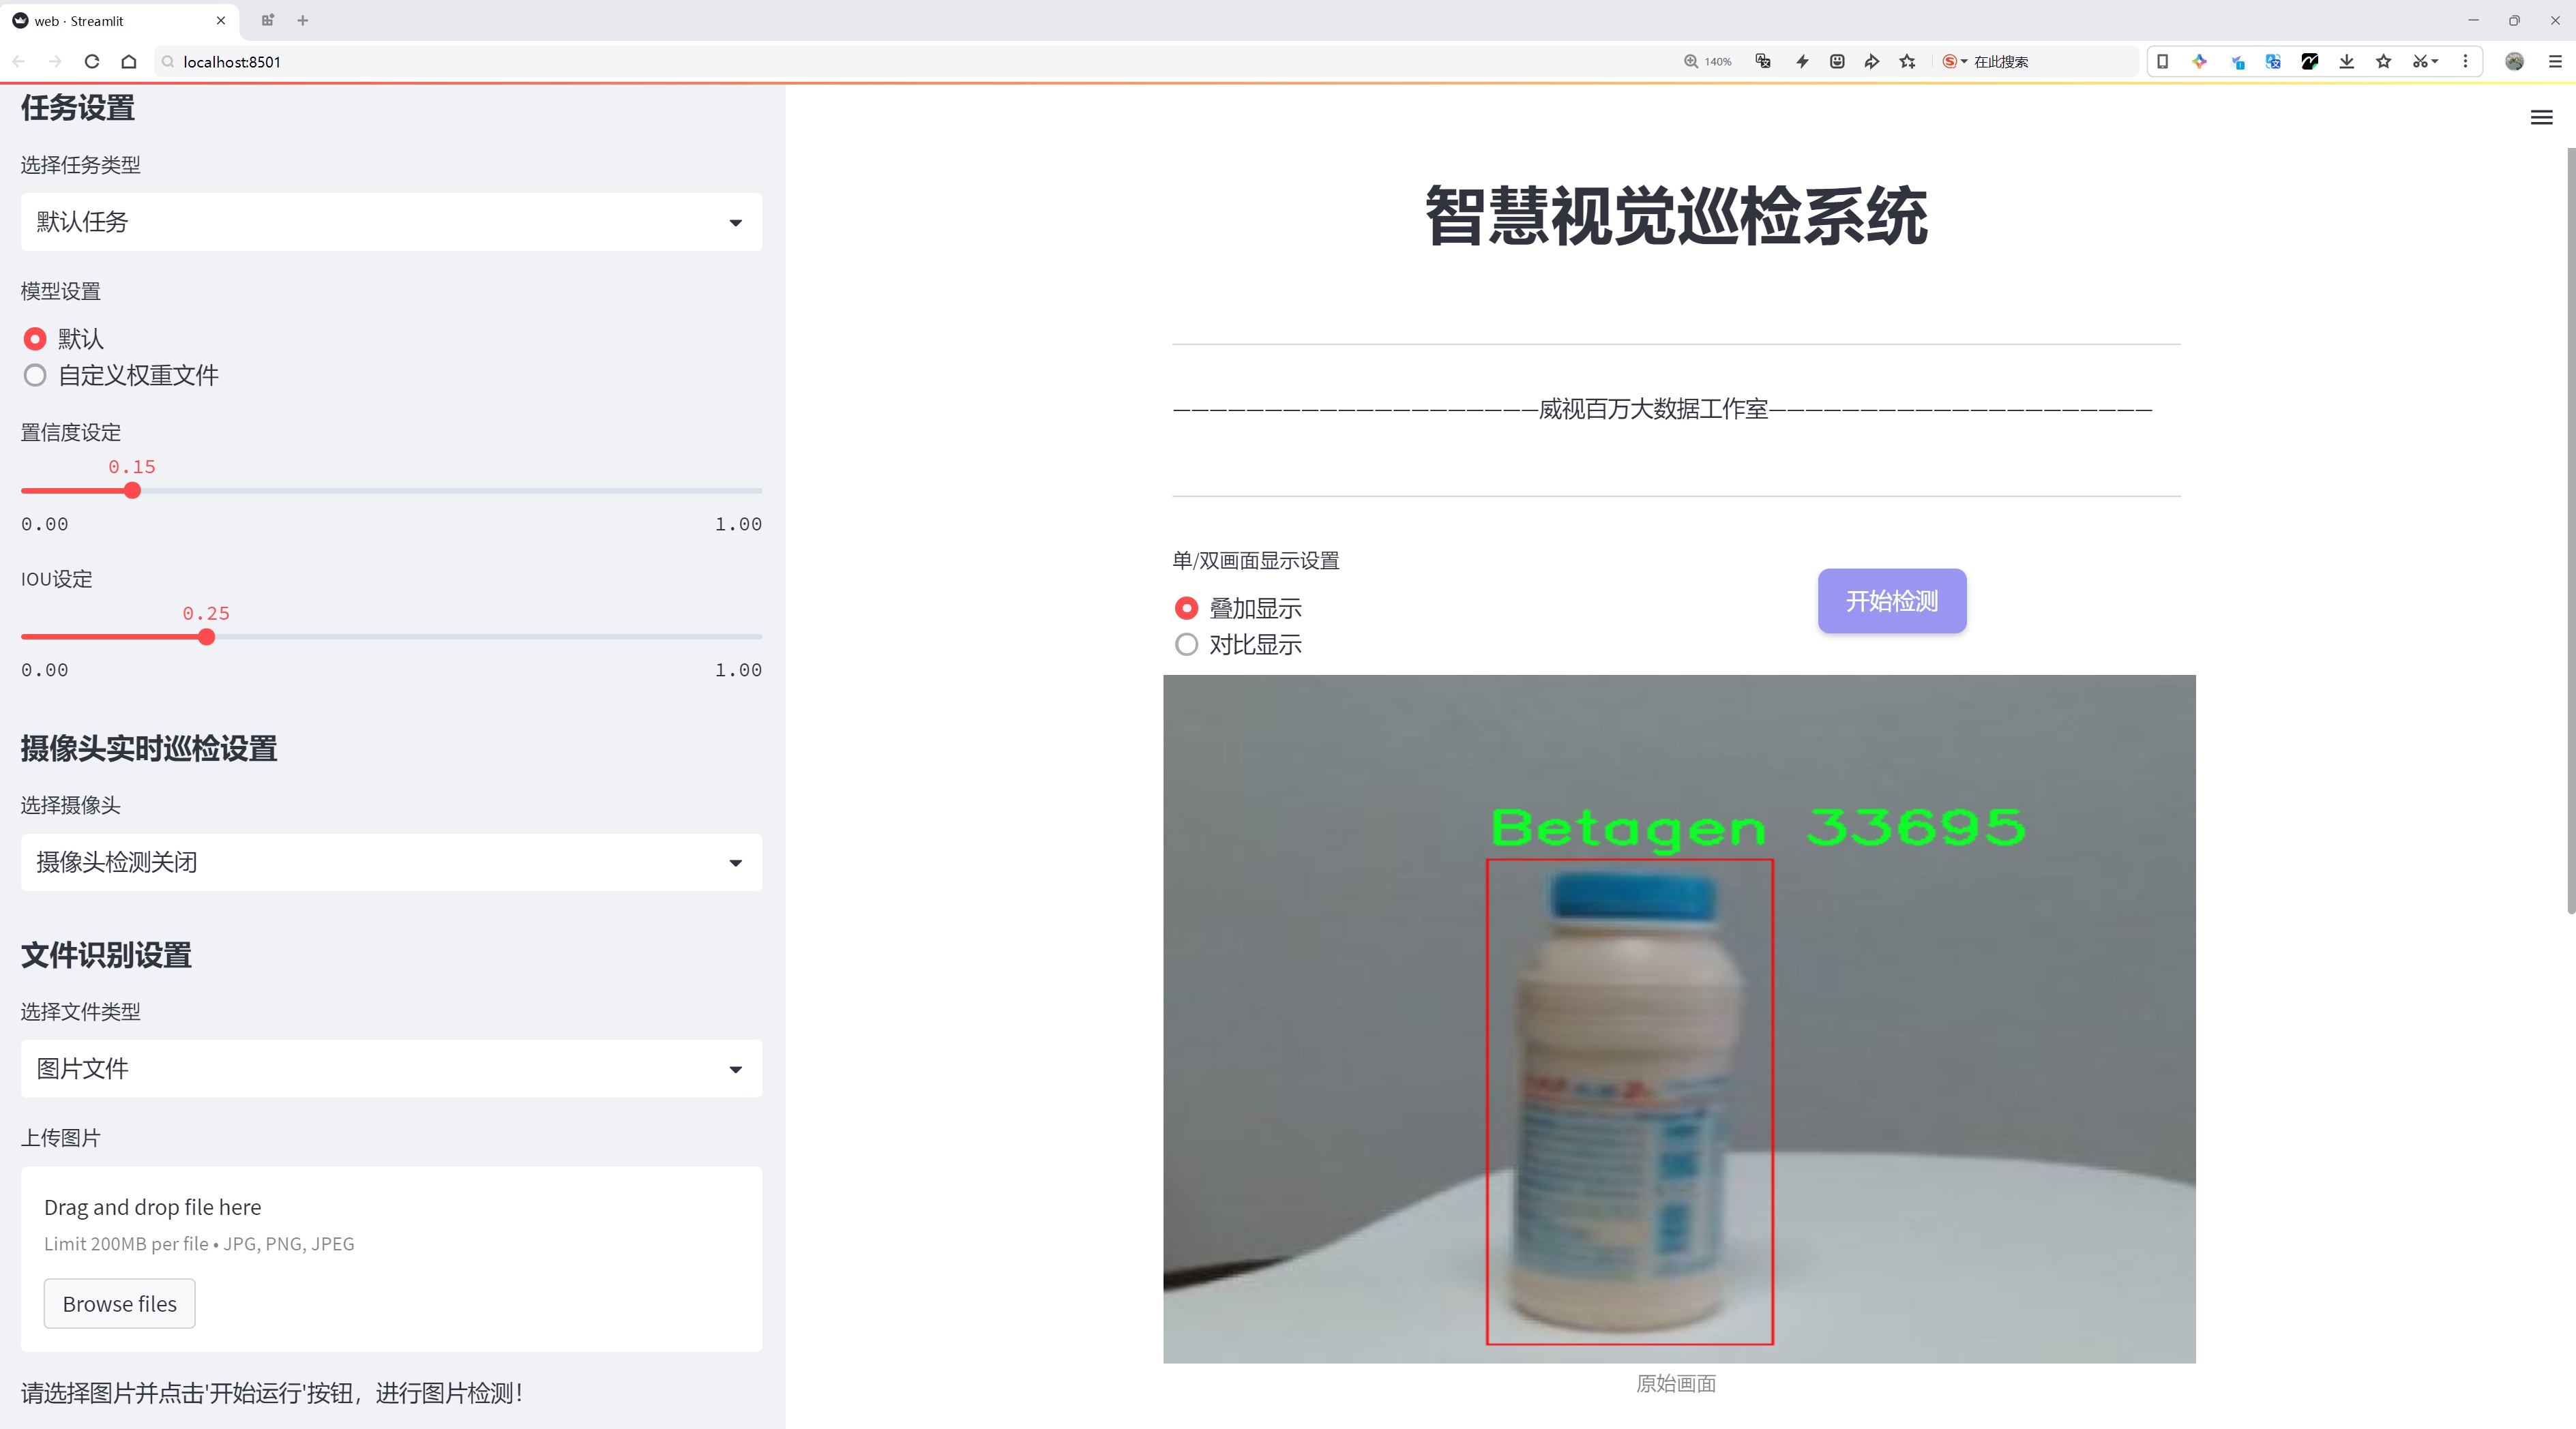Image resolution: width=2576 pixels, height=1429 pixels.
Task: Click the 原始画面 image caption
Action: (x=1676, y=1383)
